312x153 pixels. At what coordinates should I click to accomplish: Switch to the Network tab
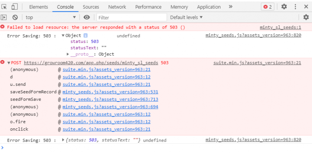click(x=117, y=7)
